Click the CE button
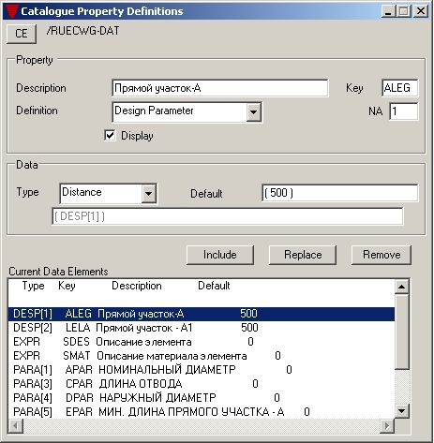Viewport: 434px width, 443px height. (22, 34)
